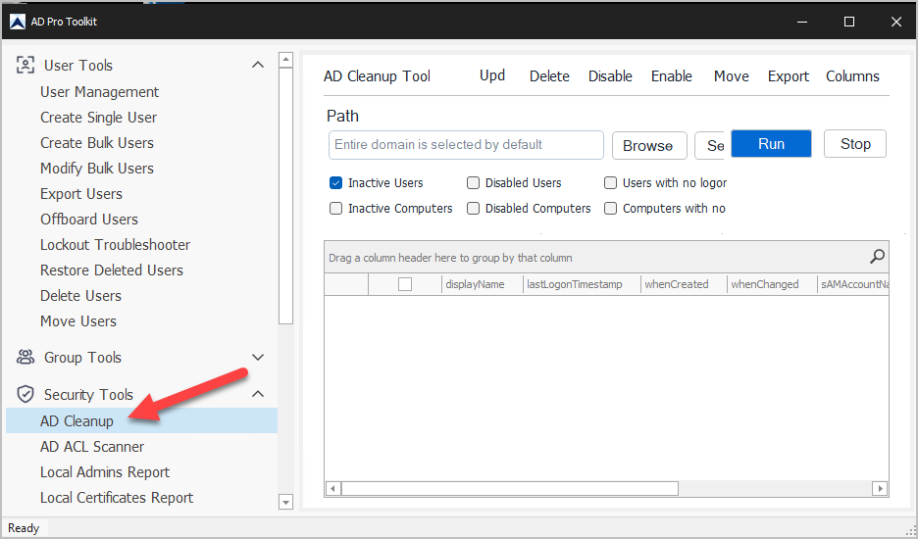Click the Path input field
Image resolution: width=918 pixels, height=539 pixels.
466,145
